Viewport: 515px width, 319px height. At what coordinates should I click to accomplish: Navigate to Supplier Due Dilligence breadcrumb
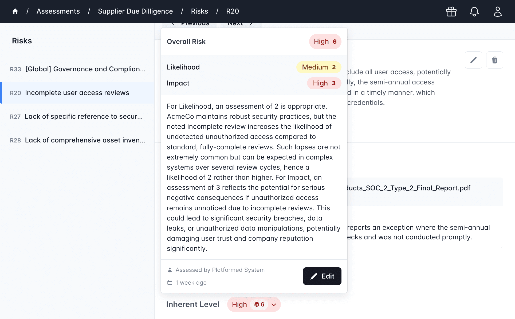pos(135,11)
